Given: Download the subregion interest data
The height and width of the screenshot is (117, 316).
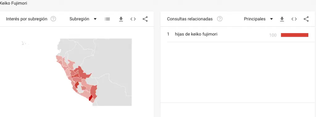Looking at the screenshot, I should click(121, 19).
